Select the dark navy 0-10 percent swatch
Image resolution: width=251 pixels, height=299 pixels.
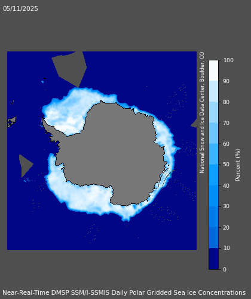pos(214,259)
